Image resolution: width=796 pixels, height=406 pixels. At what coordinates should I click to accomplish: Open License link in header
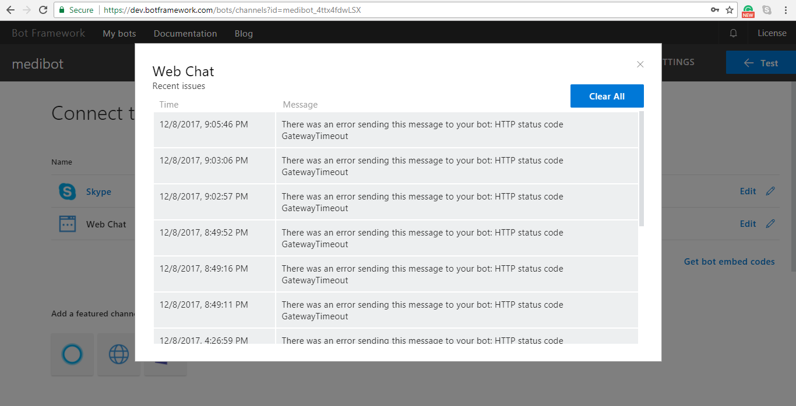click(772, 33)
